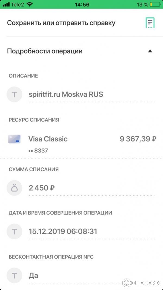Tap the Да value under NFC operation
Viewport: 163px width, 290px height.
coord(33,276)
